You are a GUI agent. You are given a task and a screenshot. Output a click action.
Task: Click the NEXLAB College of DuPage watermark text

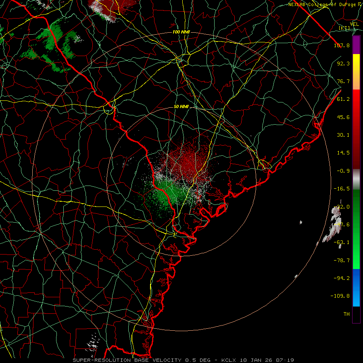pyautogui.click(x=325, y=4)
